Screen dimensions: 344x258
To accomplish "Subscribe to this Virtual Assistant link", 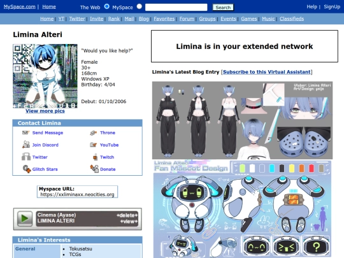I will 266,72.
